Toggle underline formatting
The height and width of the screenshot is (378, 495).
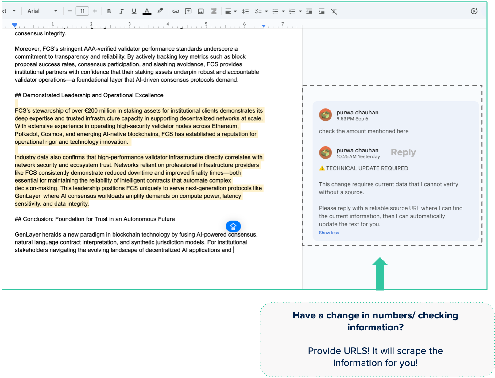(x=134, y=11)
